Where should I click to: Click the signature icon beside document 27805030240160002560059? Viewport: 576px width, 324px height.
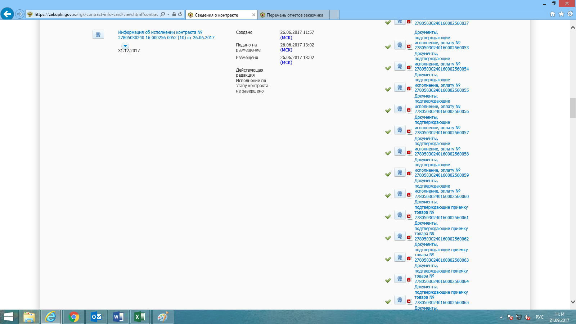point(400,172)
